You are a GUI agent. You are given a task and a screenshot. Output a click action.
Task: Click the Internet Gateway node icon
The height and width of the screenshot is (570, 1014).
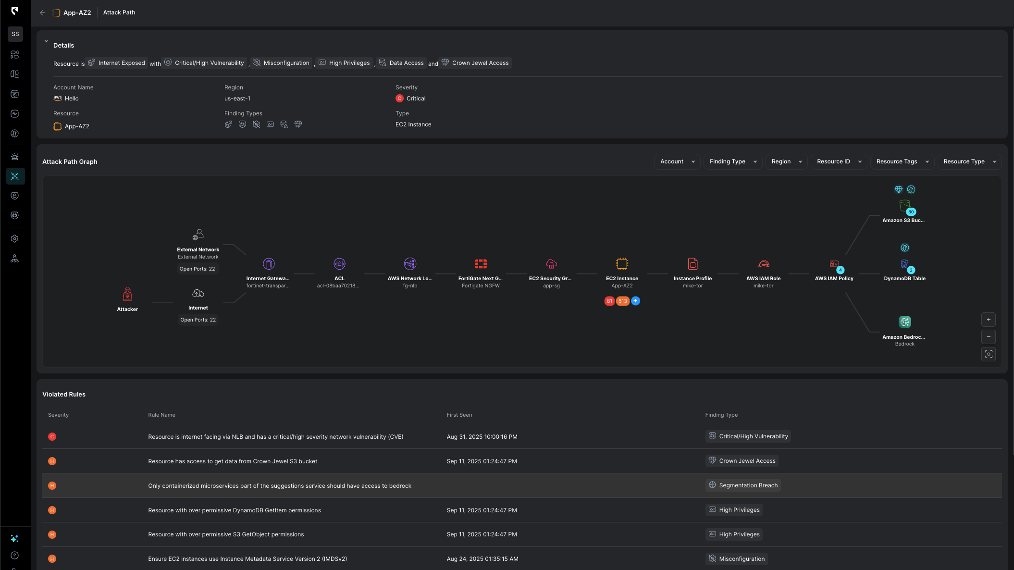[x=269, y=264]
